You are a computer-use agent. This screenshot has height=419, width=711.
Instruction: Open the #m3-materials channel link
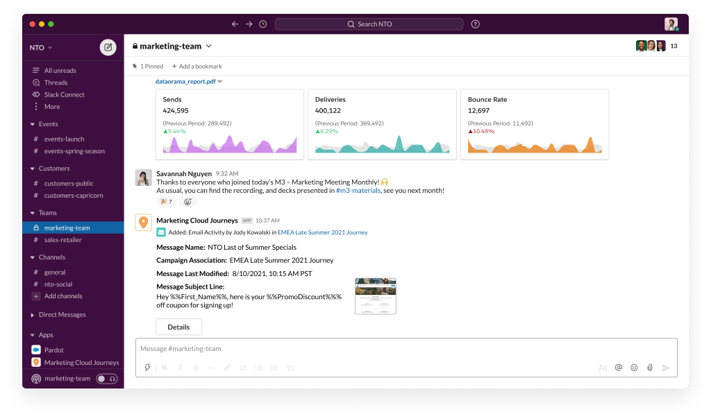click(358, 190)
